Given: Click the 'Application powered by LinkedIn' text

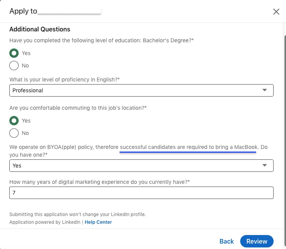Looking at the screenshot, I should [45, 222].
